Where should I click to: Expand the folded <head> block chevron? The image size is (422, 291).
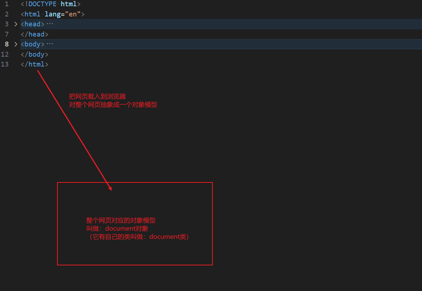pyautogui.click(x=16, y=24)
